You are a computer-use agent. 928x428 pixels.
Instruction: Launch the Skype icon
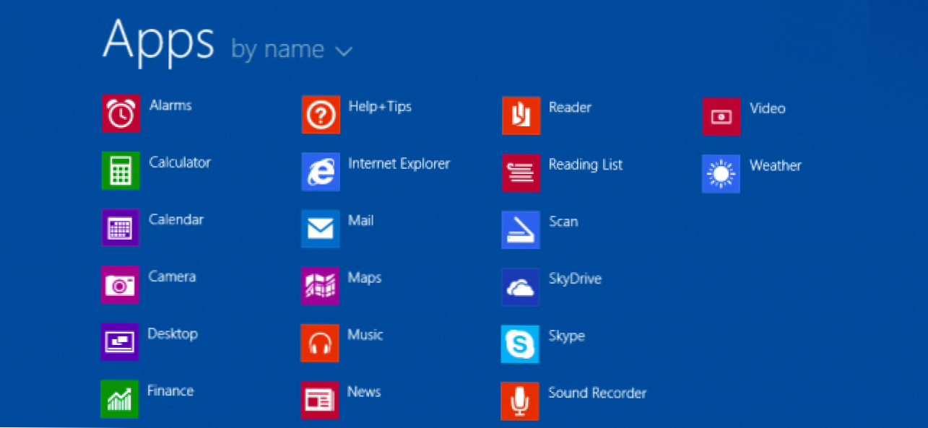pyautogui.click(x=520, y=344)
